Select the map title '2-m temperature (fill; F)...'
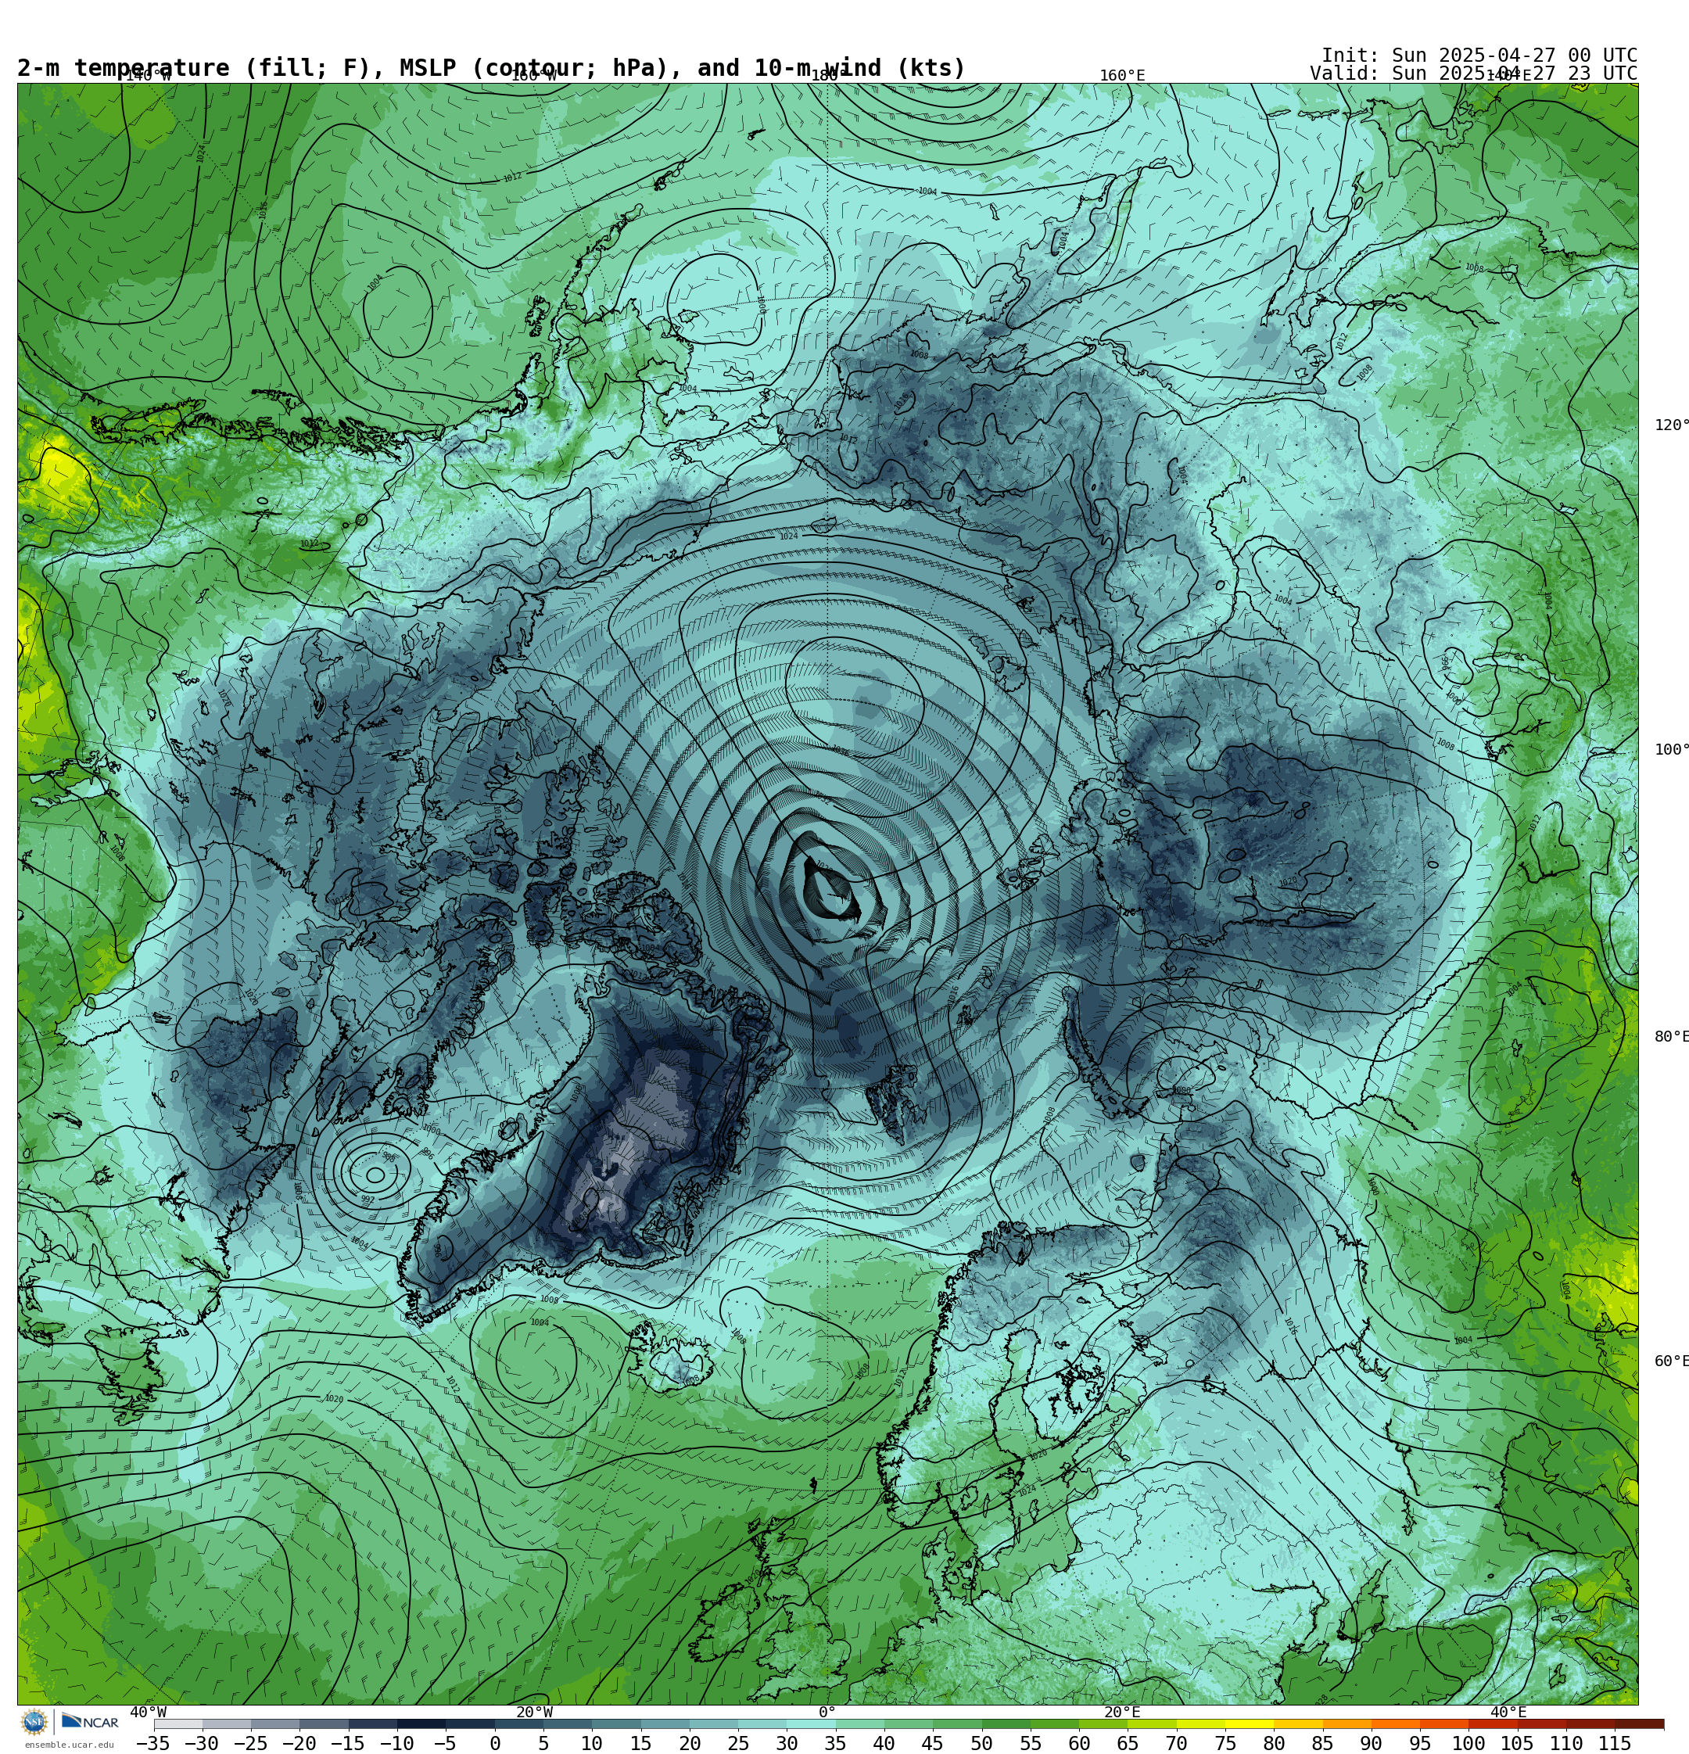Screen dimensions: 1689x1754 [x=491, y=68]
